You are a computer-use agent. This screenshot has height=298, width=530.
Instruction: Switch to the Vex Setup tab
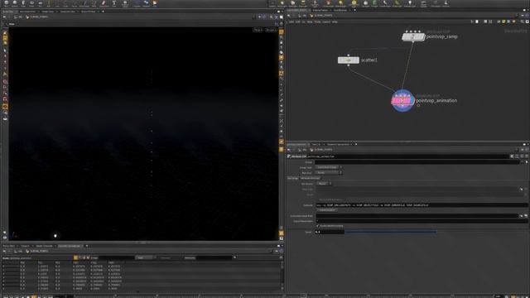coord(292,178)
